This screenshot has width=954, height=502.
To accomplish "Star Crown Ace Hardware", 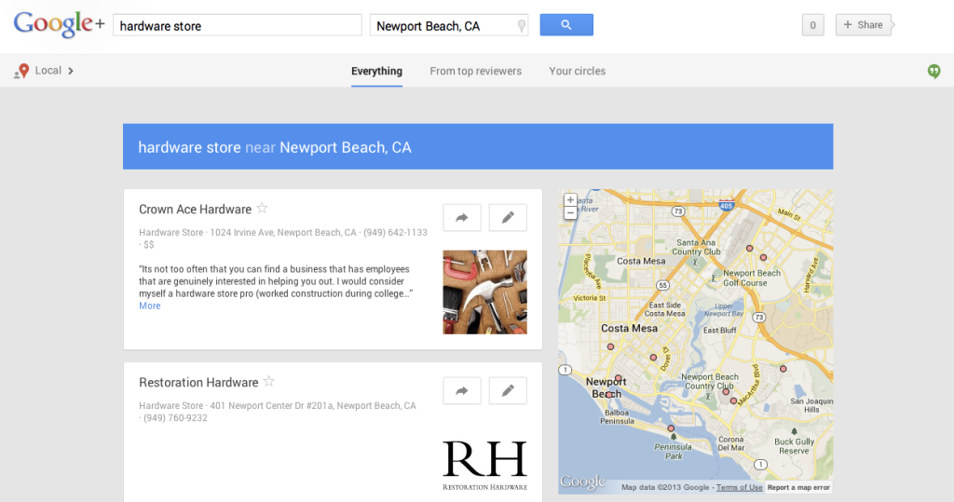I will point(262,208).
